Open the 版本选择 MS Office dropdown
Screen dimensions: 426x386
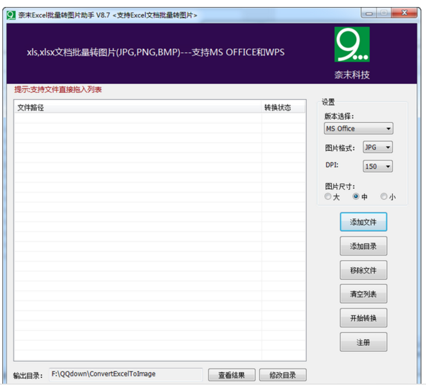coord(358,128)
